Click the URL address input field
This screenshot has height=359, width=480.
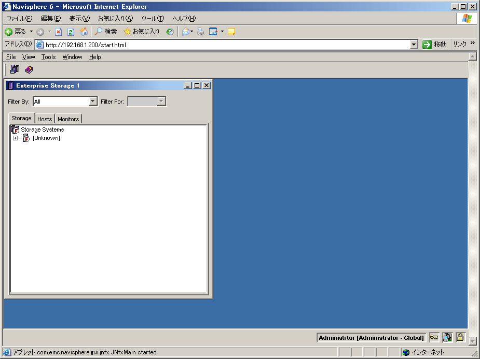click(x=223, y=45)
